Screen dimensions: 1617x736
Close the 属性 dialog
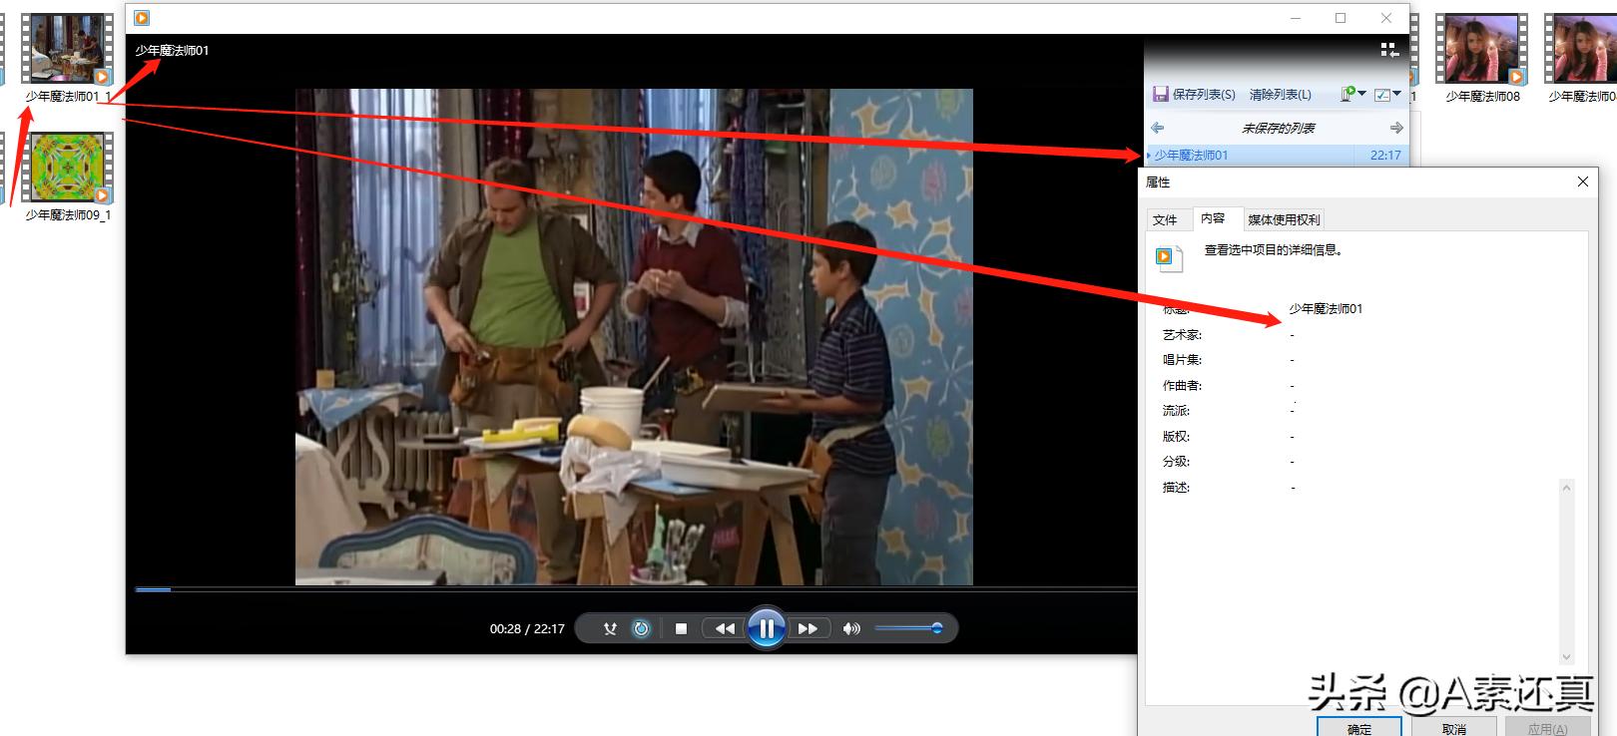pos(1582,182)
